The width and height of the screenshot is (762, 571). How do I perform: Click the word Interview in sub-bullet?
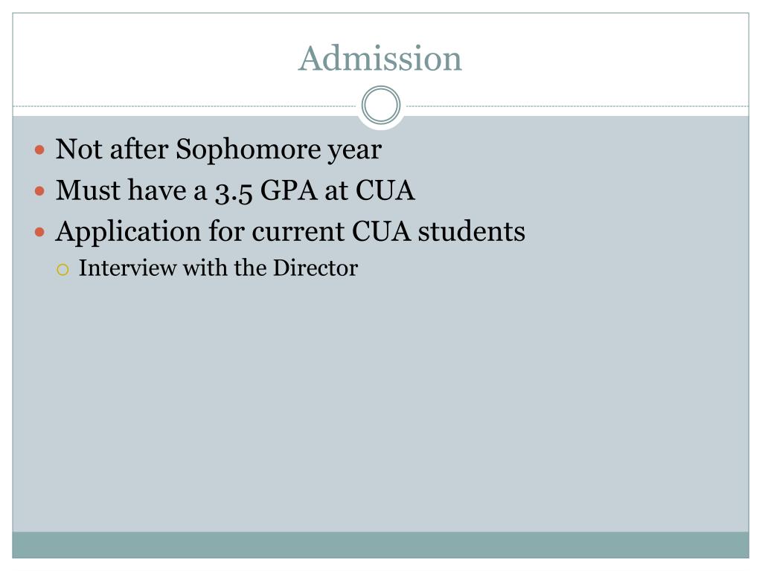pos(128,268)
